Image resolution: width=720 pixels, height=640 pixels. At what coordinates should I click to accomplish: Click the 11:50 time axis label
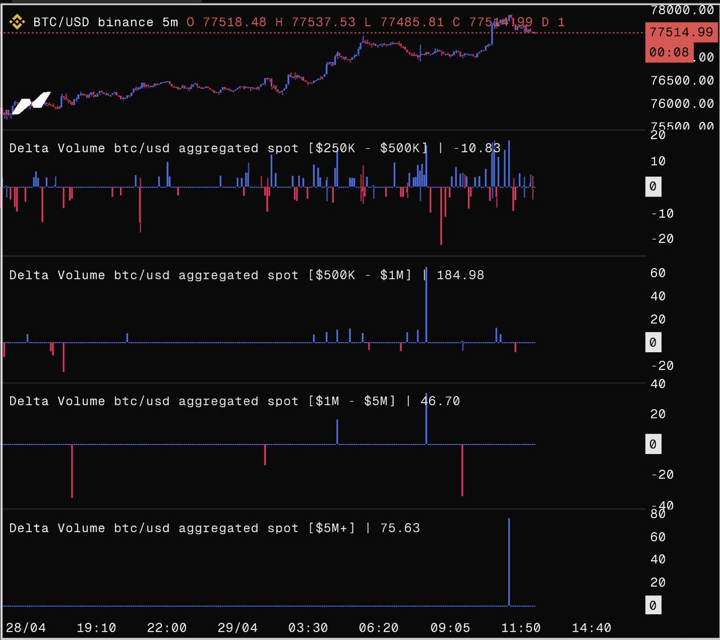coord(521,628)
